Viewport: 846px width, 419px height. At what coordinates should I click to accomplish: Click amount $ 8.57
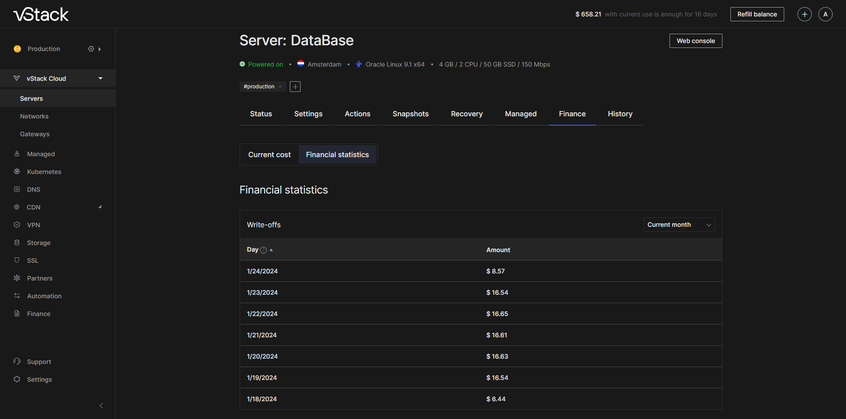(496, 271)
